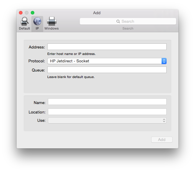Image resolution: width=195 pixels, height=172 pixels.
Task: Click the Queue label
Action: 38,70
